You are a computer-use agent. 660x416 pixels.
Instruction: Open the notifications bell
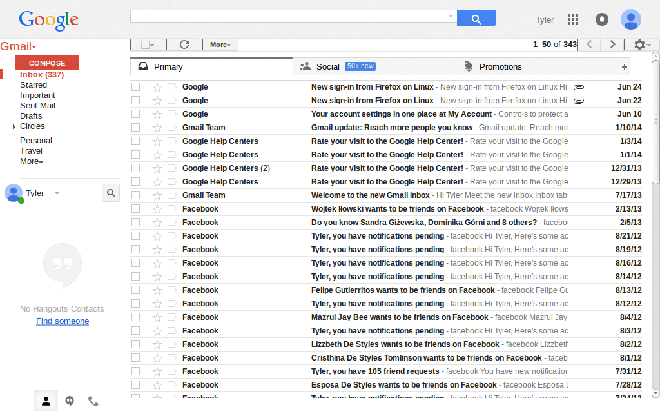(x=602, y=19)
